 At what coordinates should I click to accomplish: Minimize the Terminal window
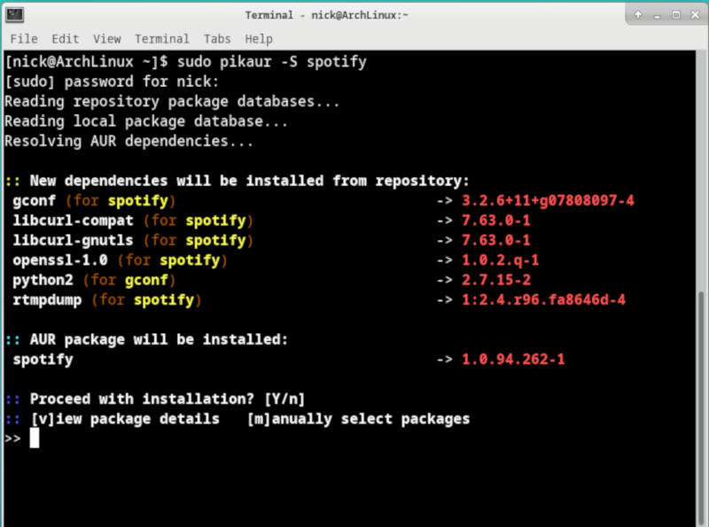point(655,14)
